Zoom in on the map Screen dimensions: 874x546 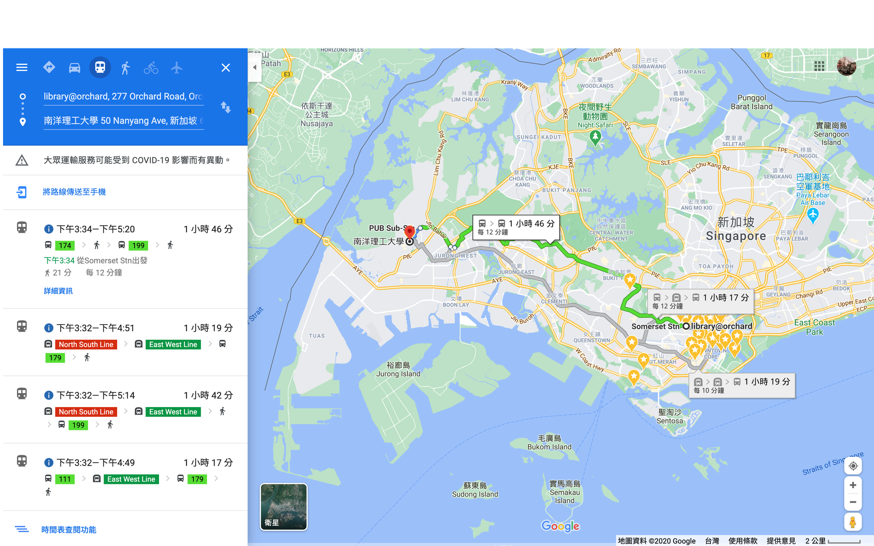coord(853,485)
